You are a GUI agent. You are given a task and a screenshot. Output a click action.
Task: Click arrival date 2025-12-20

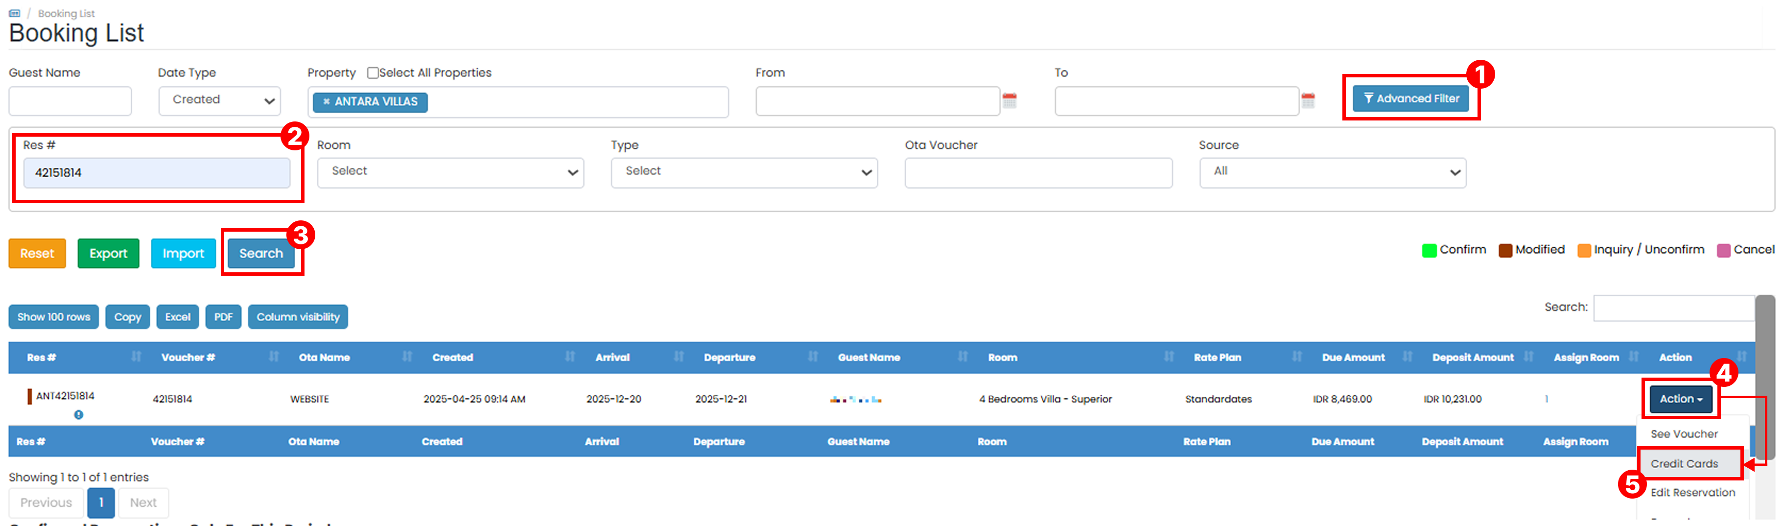pyautogui.click(x=613, y=399)
